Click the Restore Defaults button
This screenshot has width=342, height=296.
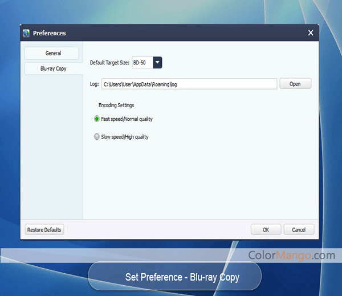[x=44, y=229]
